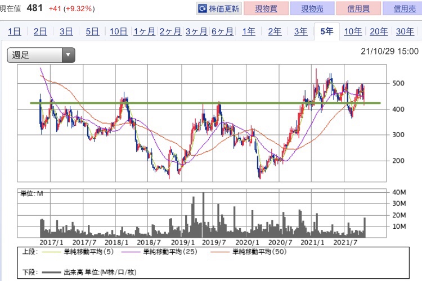
Task: Open the 10日 period tab
Action: click(x=118, y=31)
